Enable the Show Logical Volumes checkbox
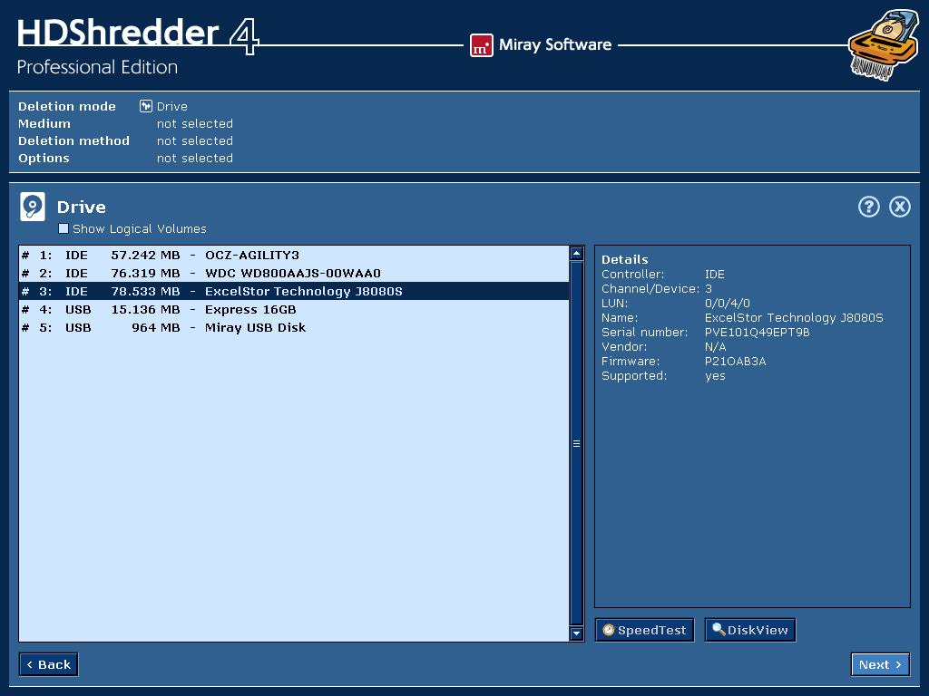 coord(64,228)
